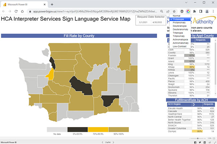This screenshot has height=144, width=217.
Task: Select Tritanomaly option
Action: click(180, 36)
